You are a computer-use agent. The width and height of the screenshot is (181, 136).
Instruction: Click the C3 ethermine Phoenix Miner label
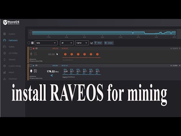click(x=36, y=60)
